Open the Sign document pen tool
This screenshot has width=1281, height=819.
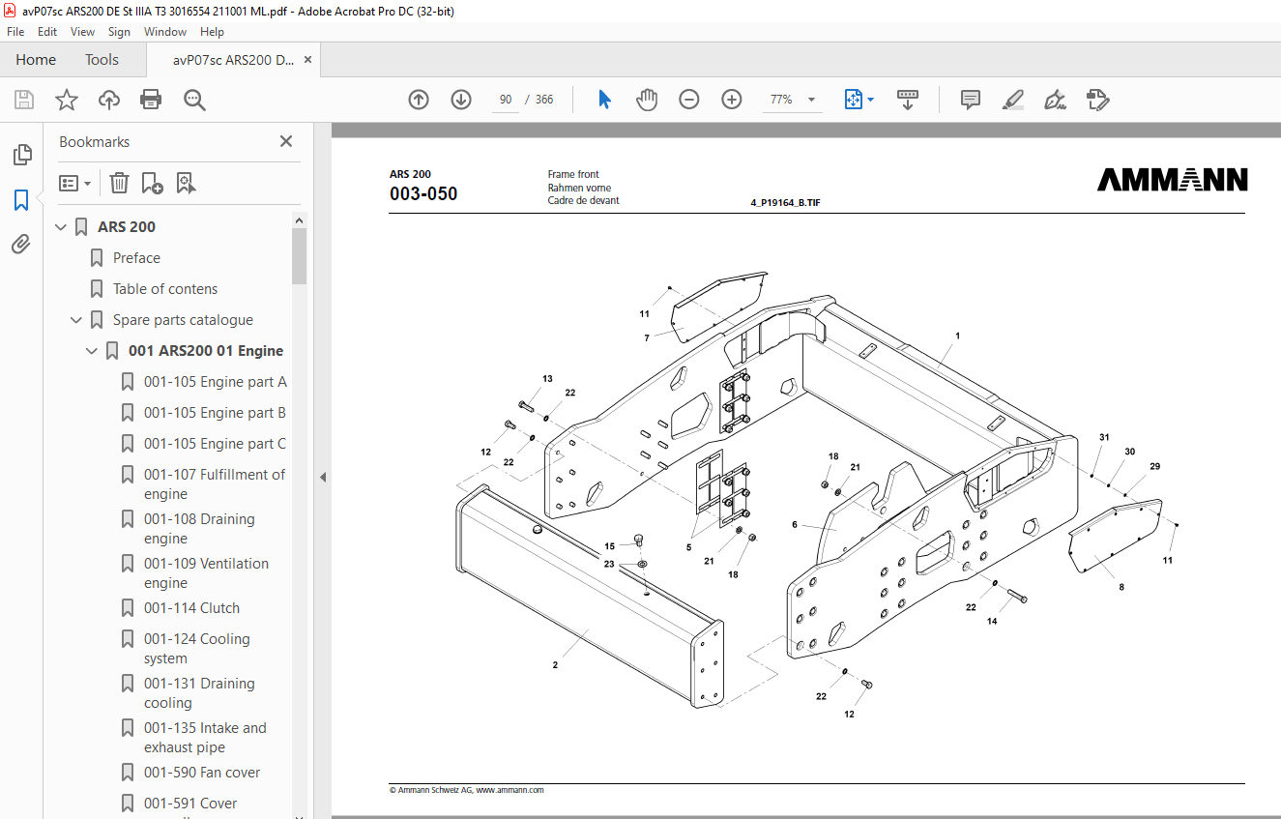[x=1055, y=100]
